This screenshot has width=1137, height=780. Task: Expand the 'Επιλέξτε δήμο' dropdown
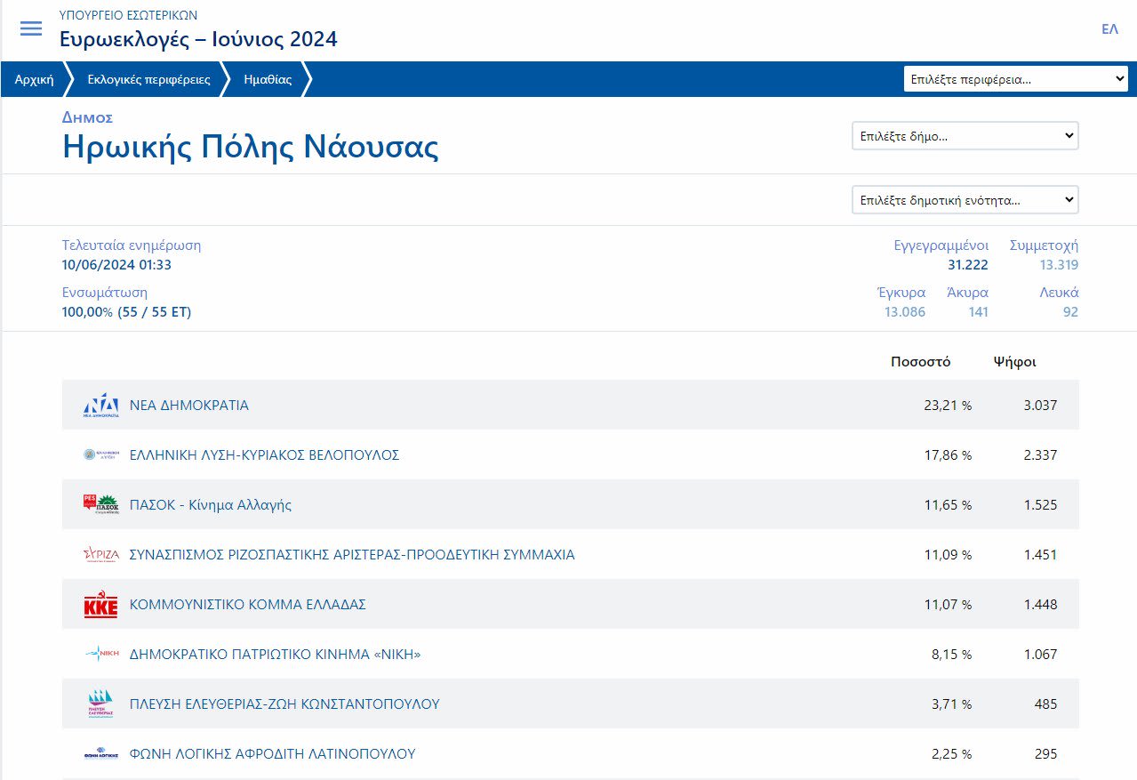(x=965, y=136)
